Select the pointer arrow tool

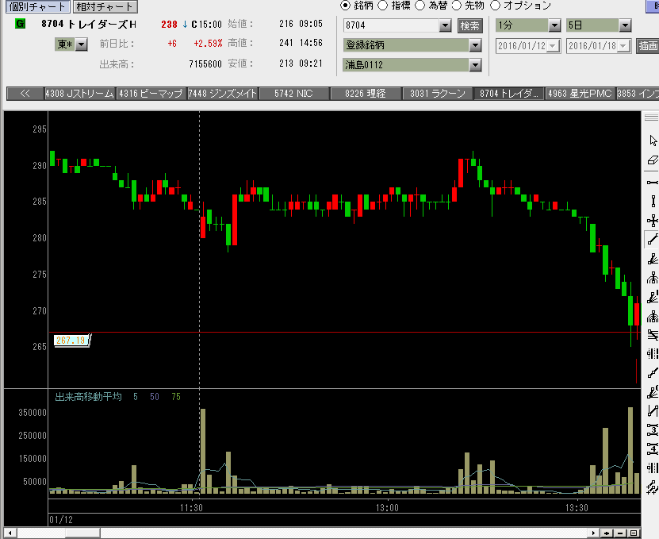tap(653, 141)
